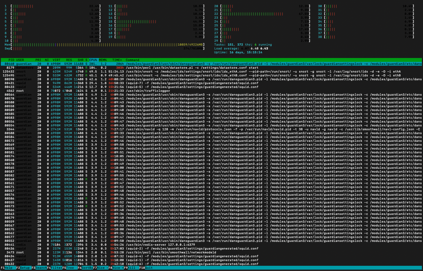Select the (squid-5) process row

pos(211,87)
